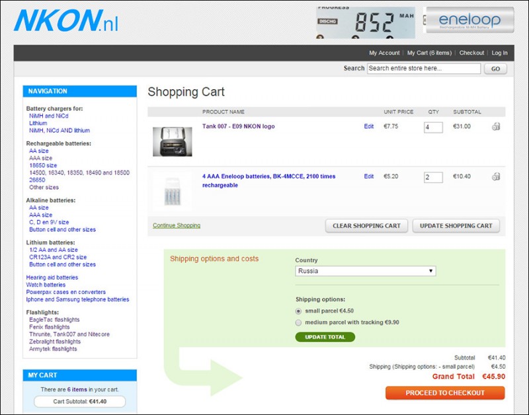The width and height of the screenshot is (529, 415).
Task: Open lithium Button cell and other sizes
Action: (62, 264)
